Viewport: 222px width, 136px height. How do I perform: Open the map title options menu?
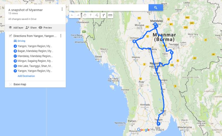[62, 9]
